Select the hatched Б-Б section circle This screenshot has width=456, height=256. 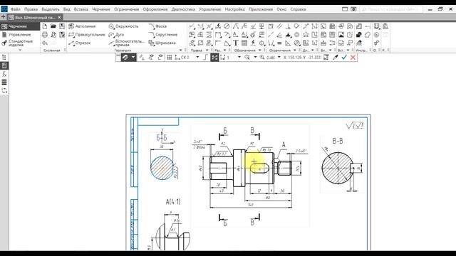click(162, 168)
